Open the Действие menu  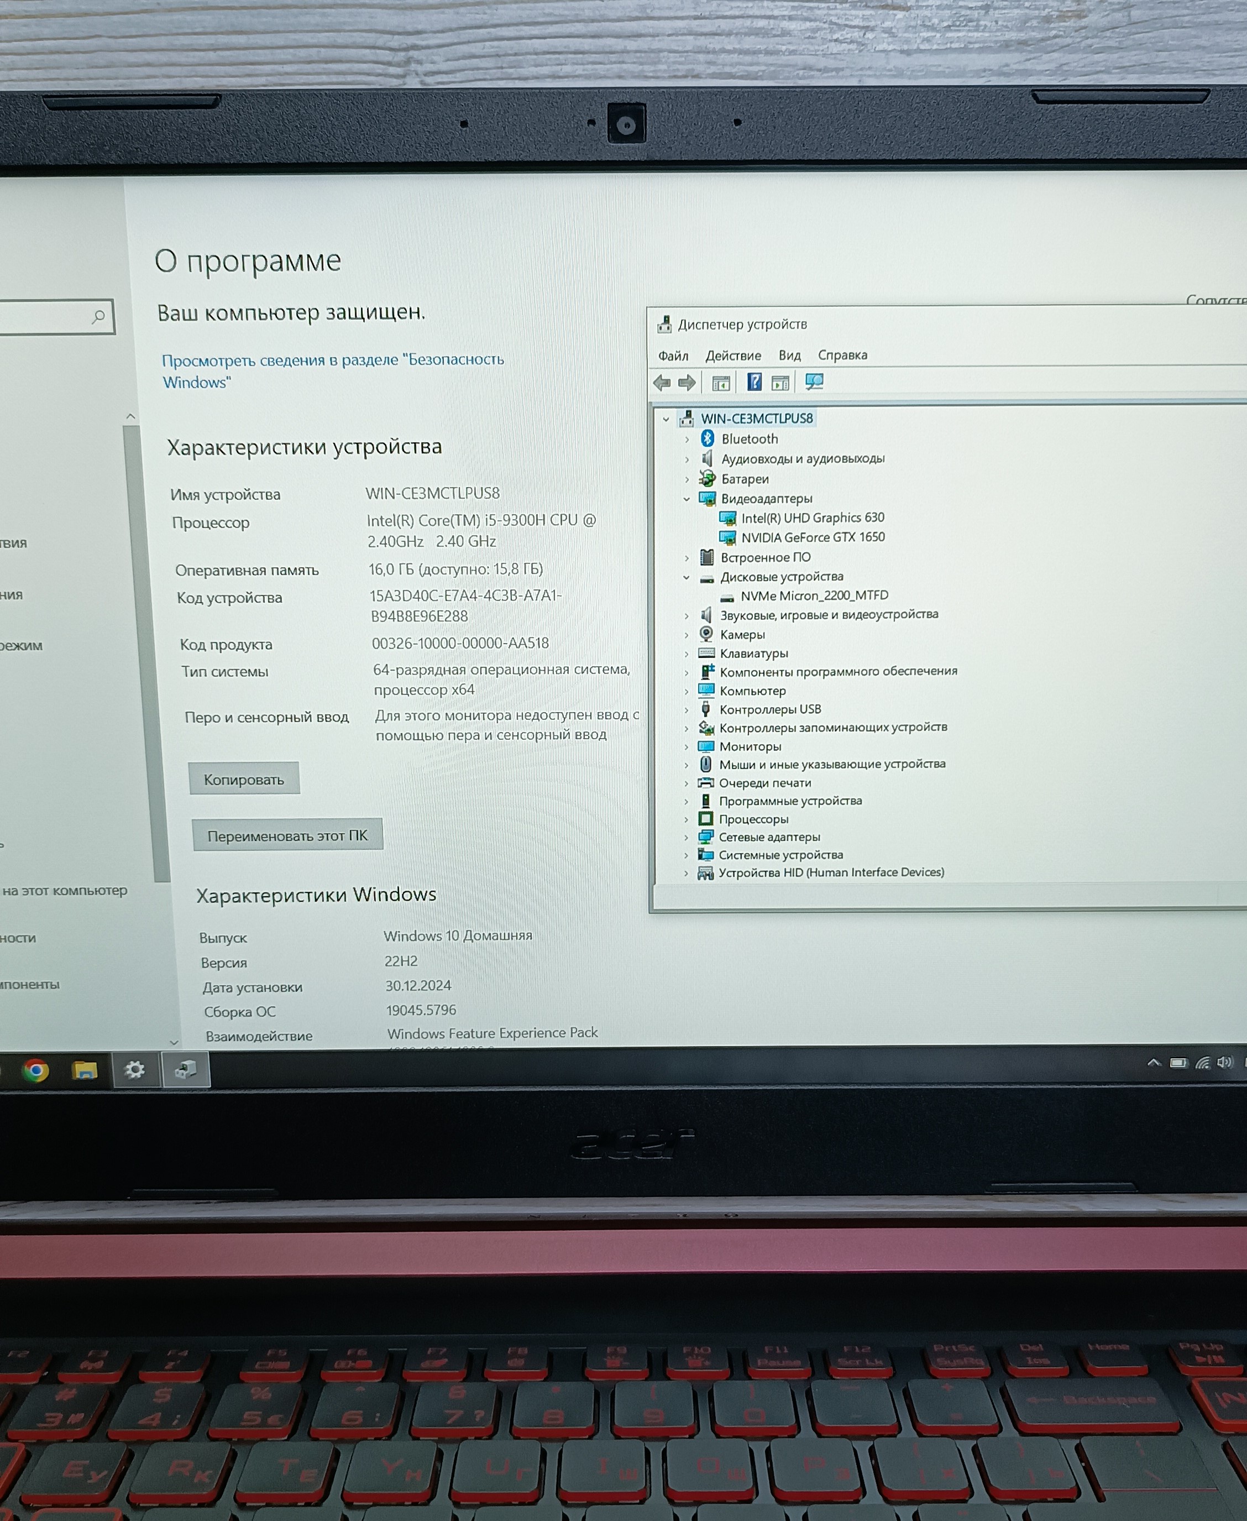(733, 356)
